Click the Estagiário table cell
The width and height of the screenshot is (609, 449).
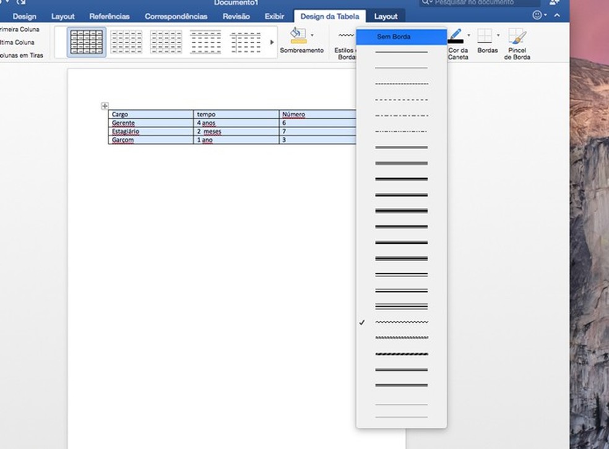[x=150, y=131]
